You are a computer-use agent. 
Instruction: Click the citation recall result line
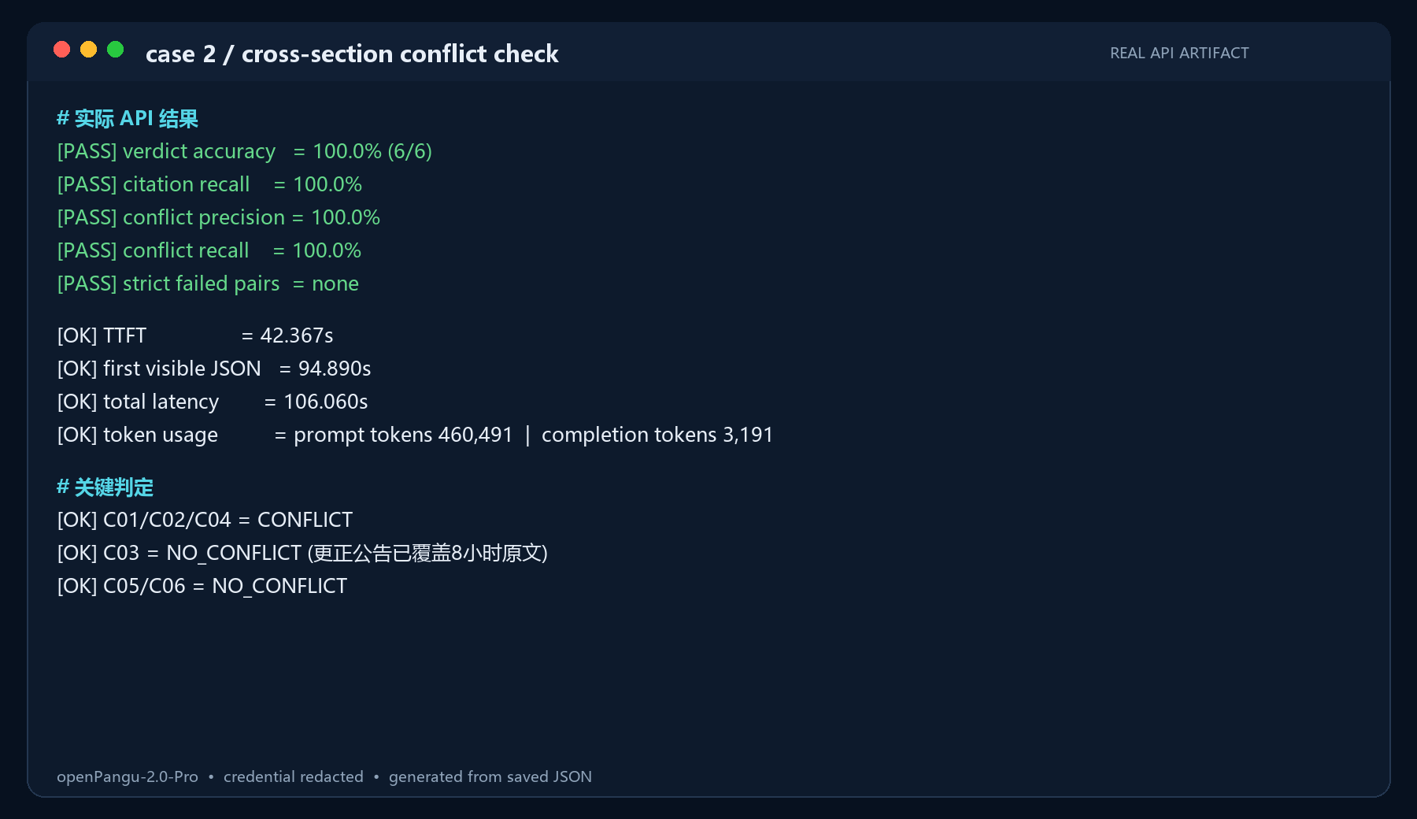tap(209, 184)
